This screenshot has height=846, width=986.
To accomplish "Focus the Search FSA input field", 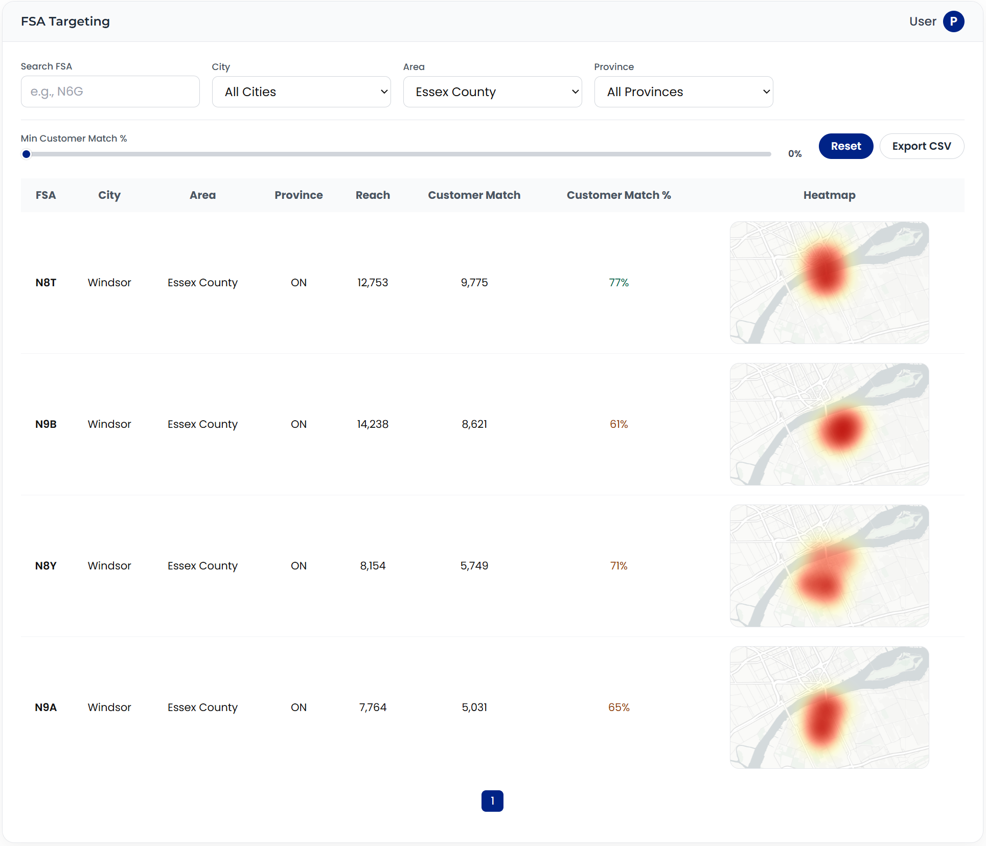I will (110, 92).
